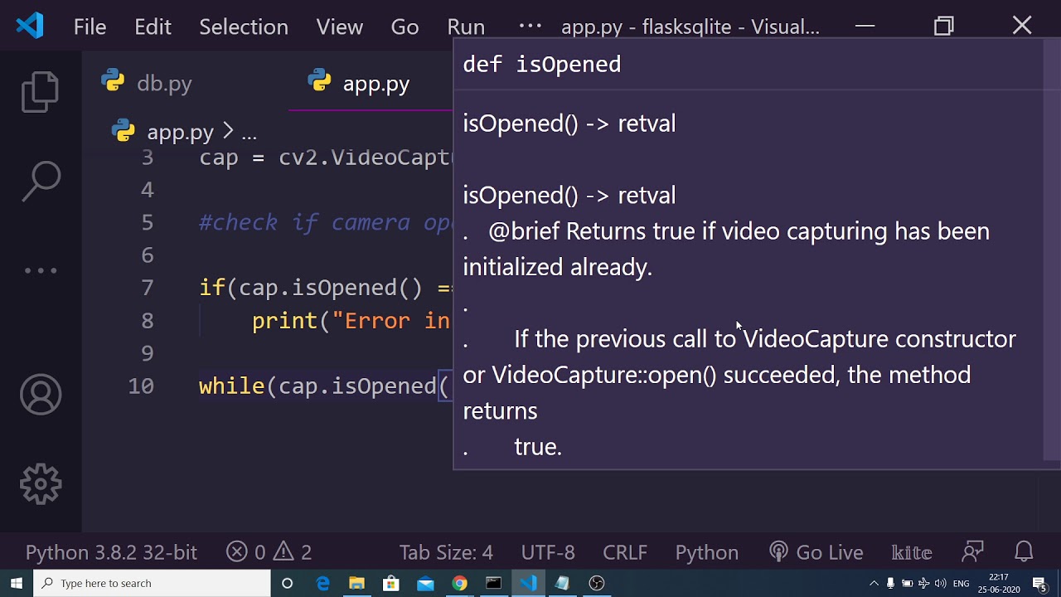Click the feedback icon in status bar
This screenshot has width=1061, height=597.
tap(972, 552)
